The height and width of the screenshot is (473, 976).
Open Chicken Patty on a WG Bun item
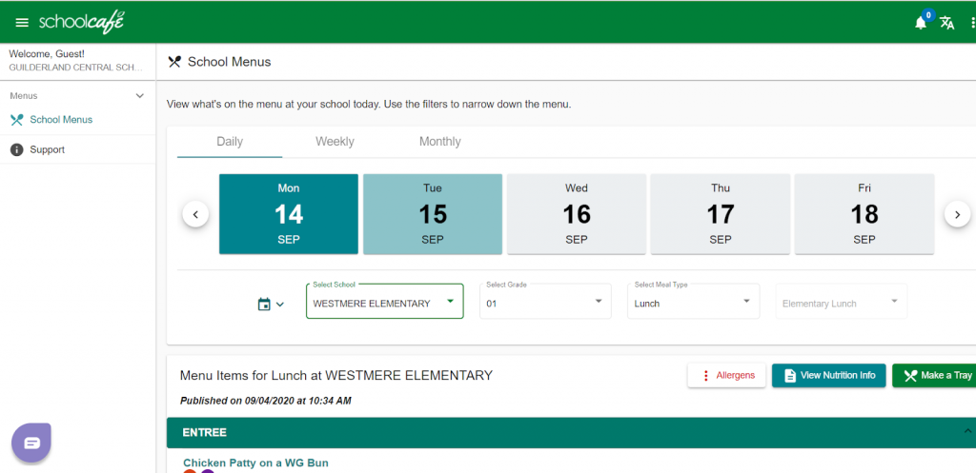point(255,463)
